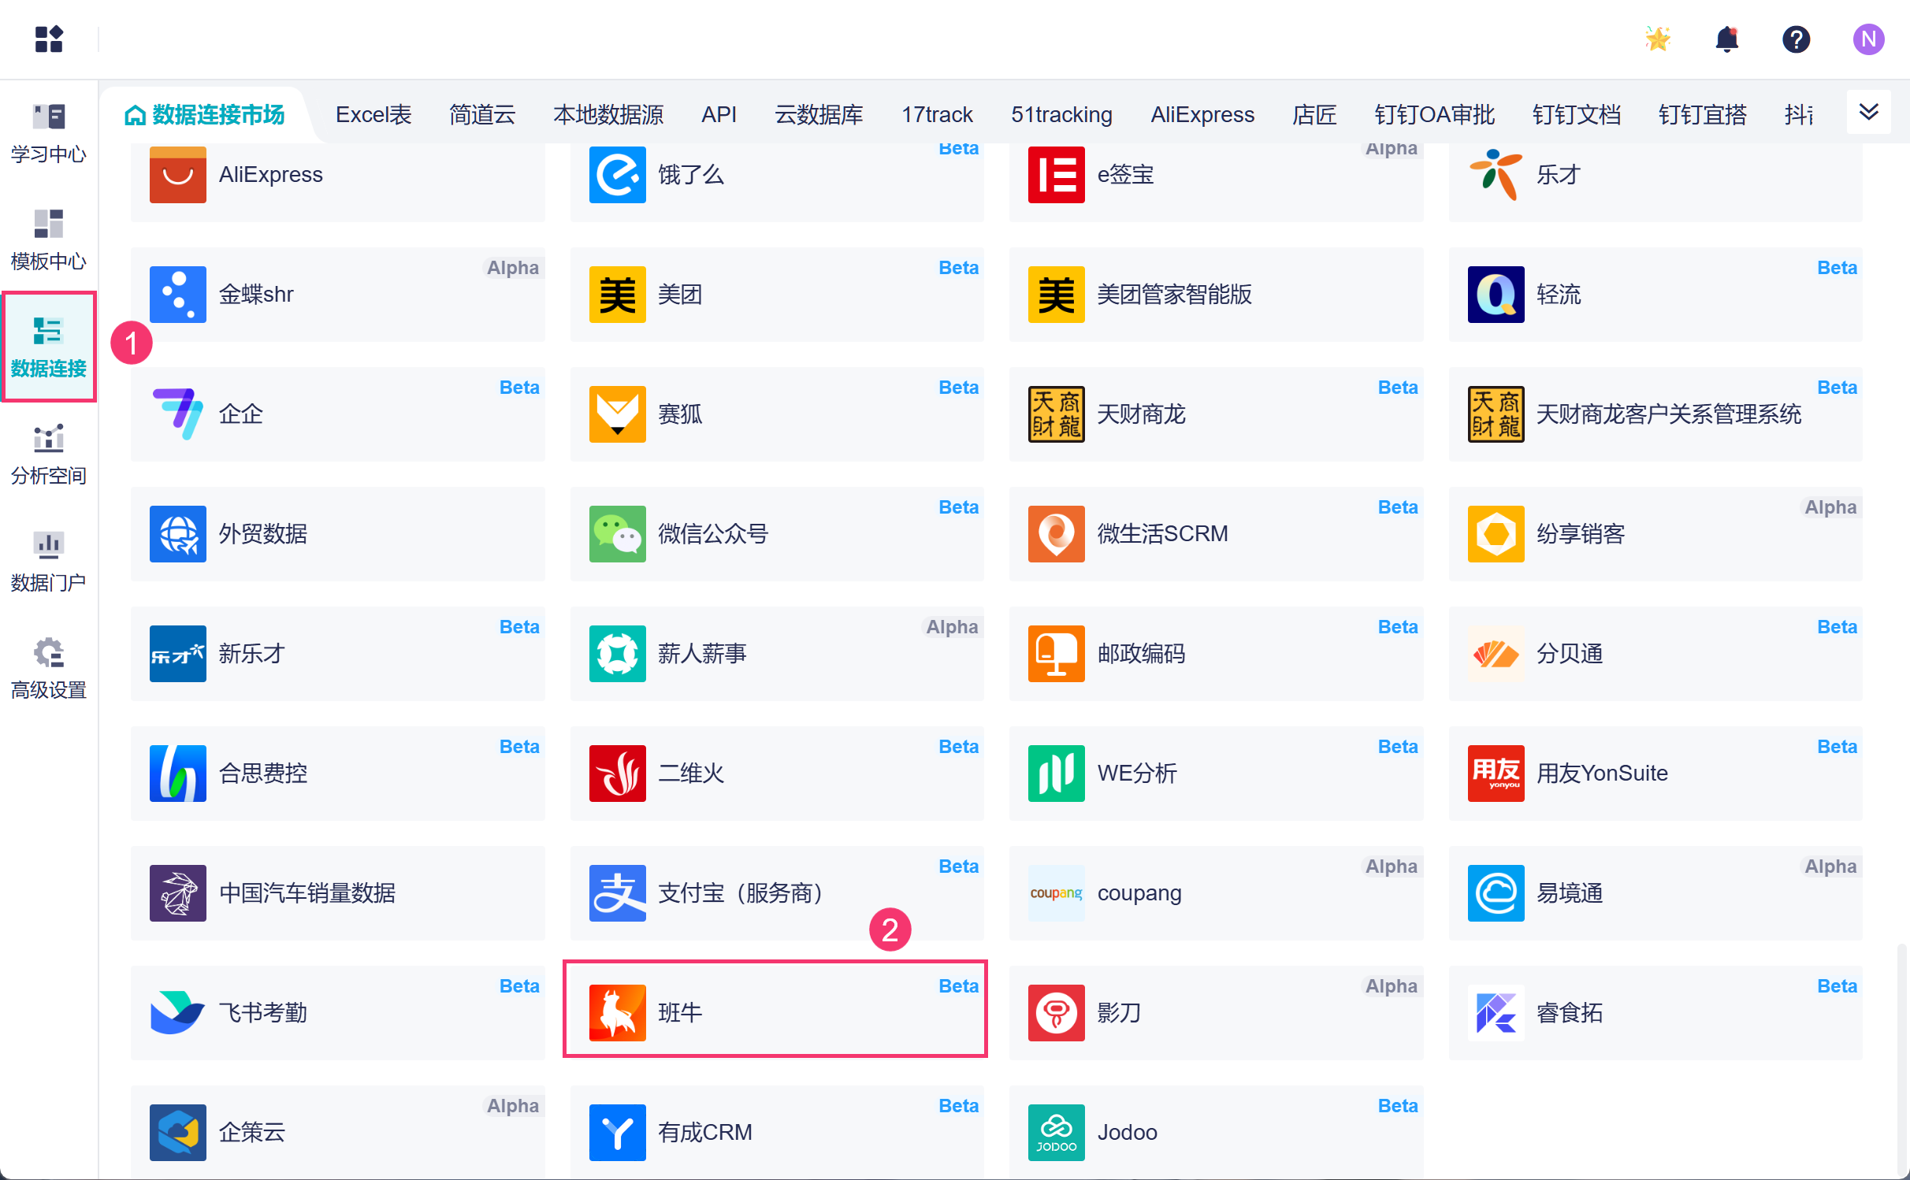Screen dimensions: 1910x1180
Task: Click the 天财商龙 connector name
Action: pos(1141,414)
